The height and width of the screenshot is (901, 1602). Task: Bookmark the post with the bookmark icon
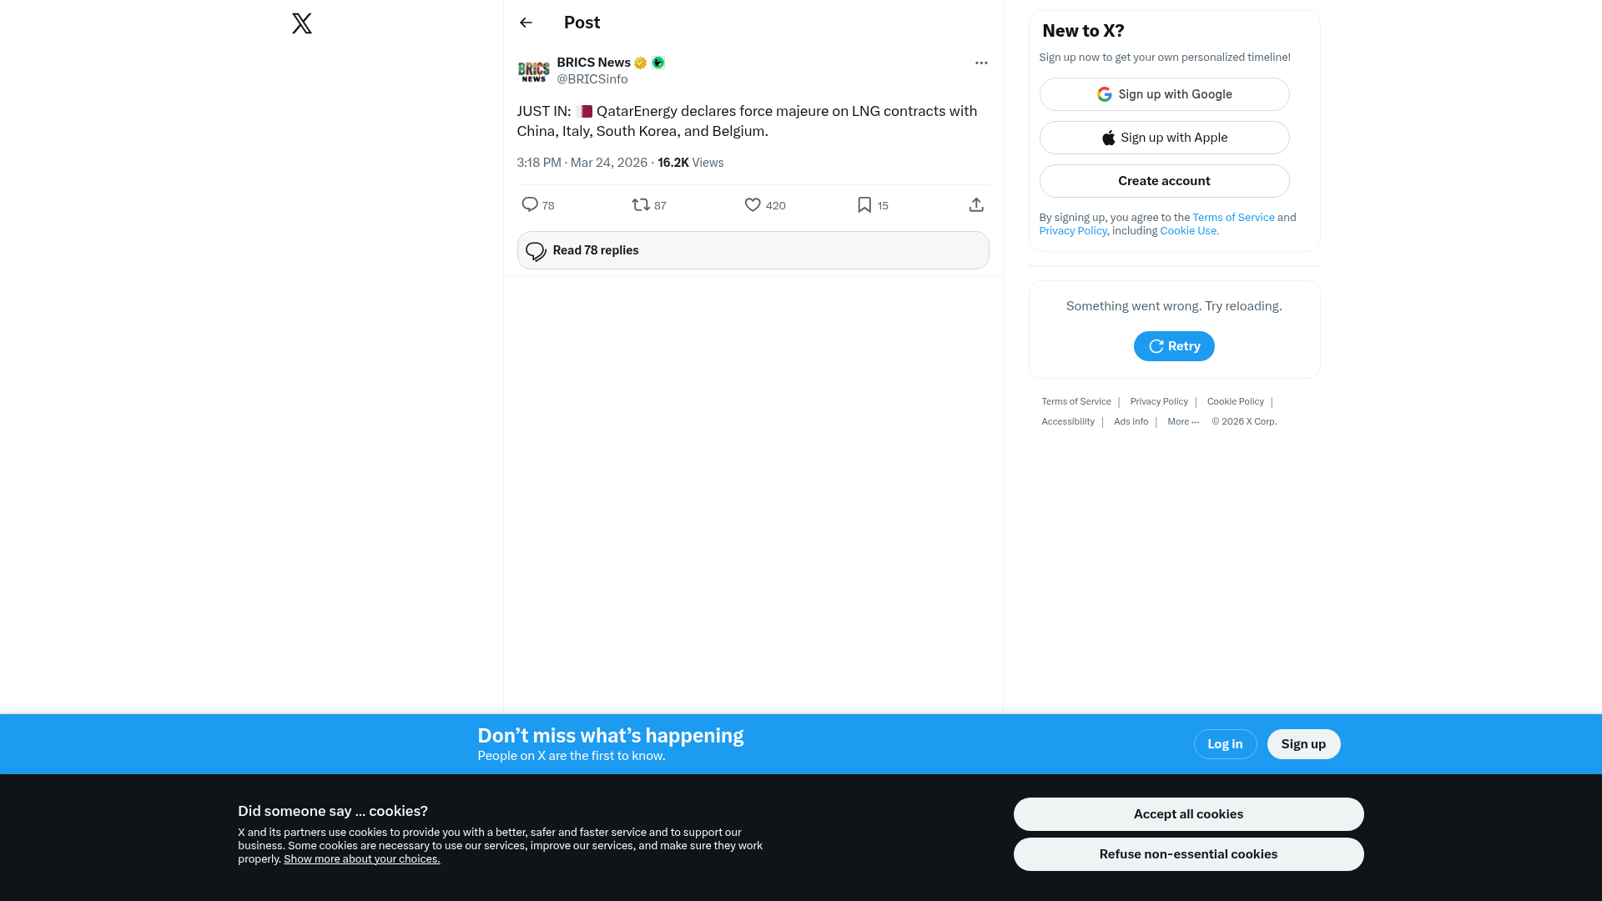pos(864,204)
